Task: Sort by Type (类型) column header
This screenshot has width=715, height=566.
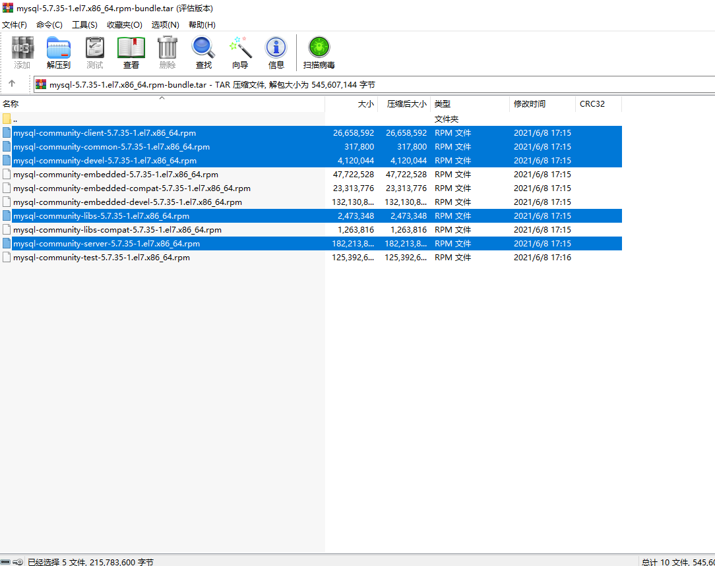Action: pyautogui.click(x=470, y=104)
